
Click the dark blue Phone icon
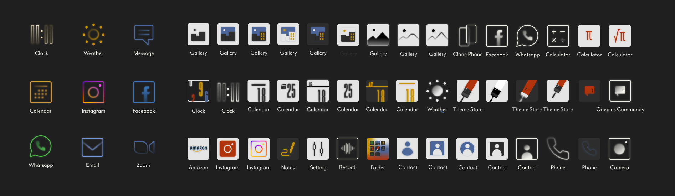589,149
